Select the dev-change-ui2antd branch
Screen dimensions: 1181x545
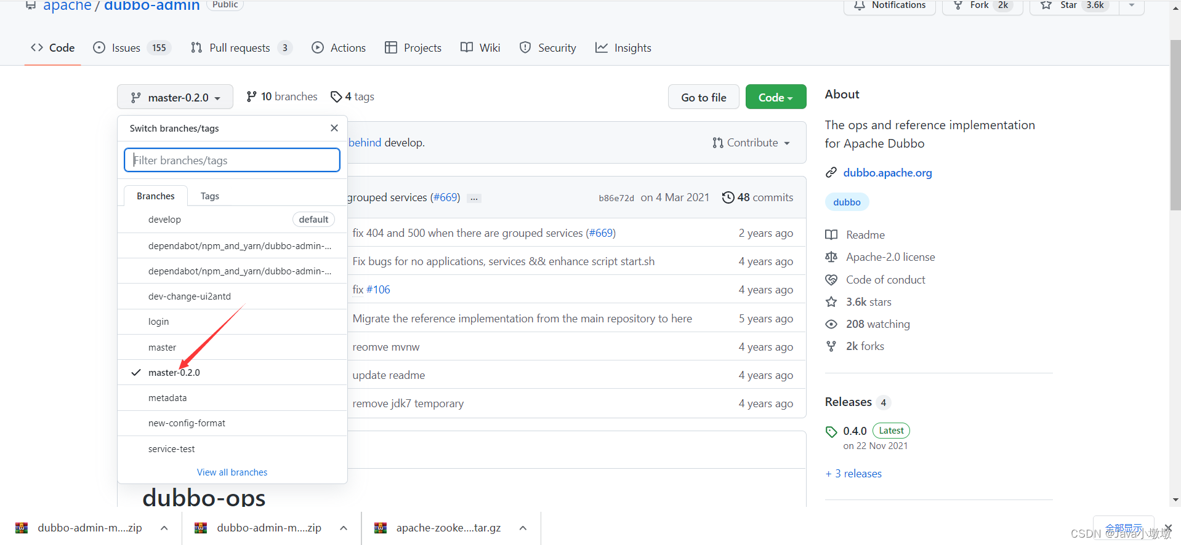click(232, 296)
